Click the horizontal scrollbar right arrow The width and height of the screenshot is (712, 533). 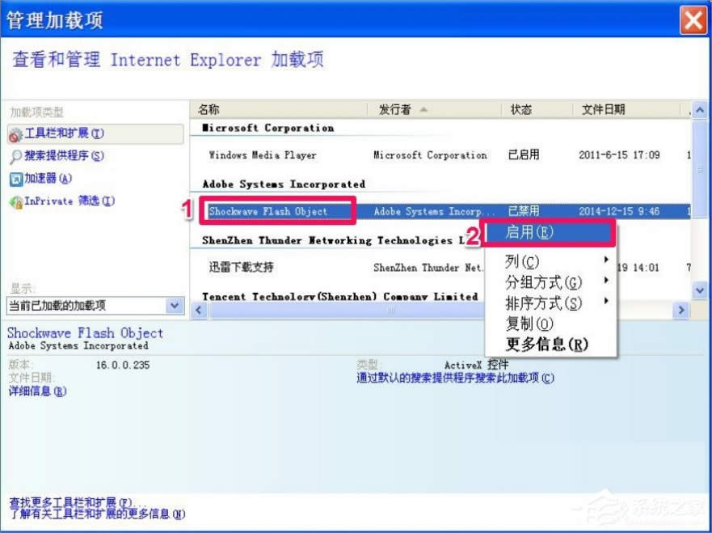pos(681,309)
